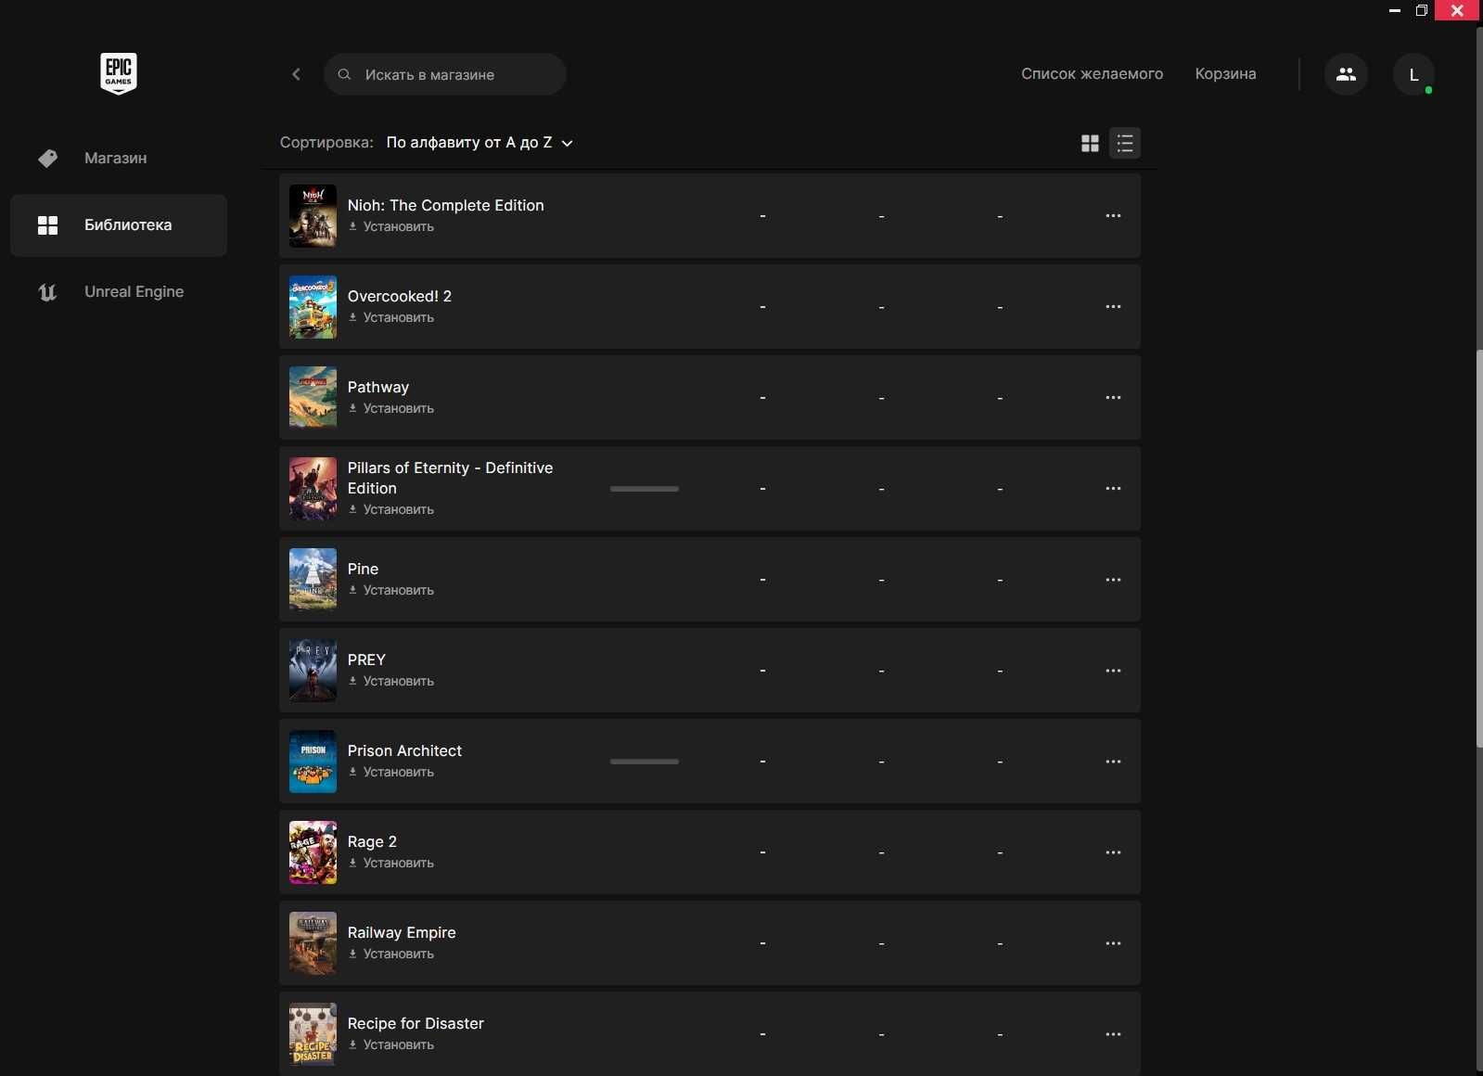
Task: Open more options for Nioh
Action: pyautogui.click(x=1113, y=216)
